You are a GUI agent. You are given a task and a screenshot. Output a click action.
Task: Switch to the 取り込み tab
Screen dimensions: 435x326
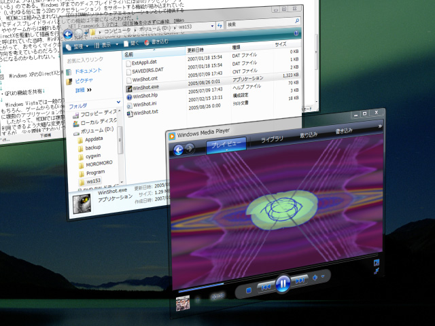(309, 135)
